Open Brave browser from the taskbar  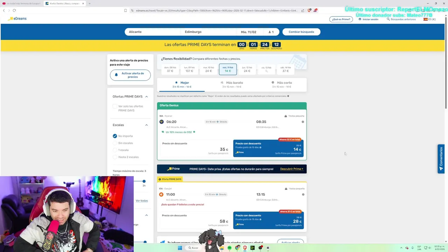tap(245, 248)
